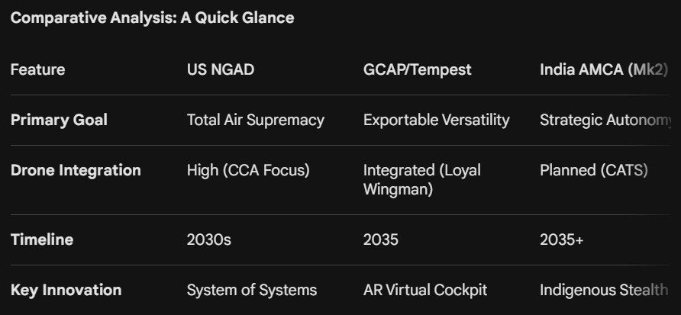Screen dimensions: 681x315
Task: Select the "AR Virtual Cockpit" cell
Action: (x=424, y=290)
